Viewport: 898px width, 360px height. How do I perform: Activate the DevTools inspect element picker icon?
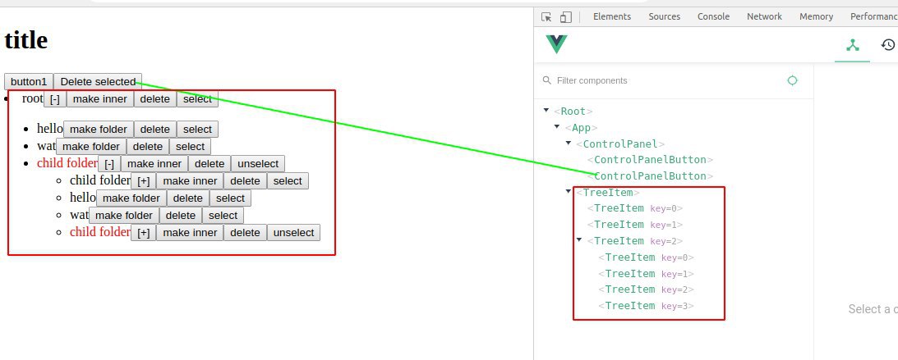[546, 17]
